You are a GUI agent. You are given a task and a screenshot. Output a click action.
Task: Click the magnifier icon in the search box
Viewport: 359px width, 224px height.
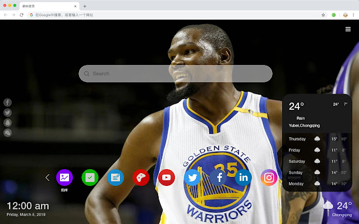tap(86, 73)
